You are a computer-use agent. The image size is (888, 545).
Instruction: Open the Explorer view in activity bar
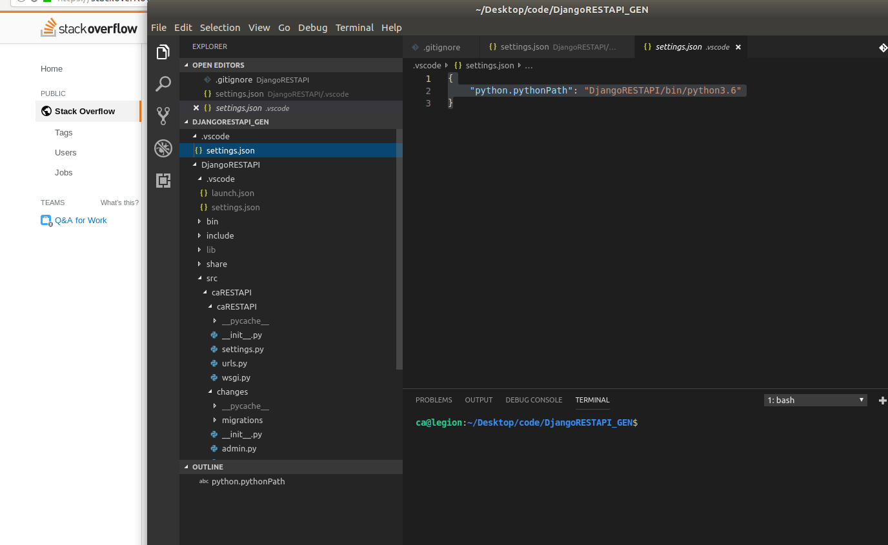pos(163,52)
